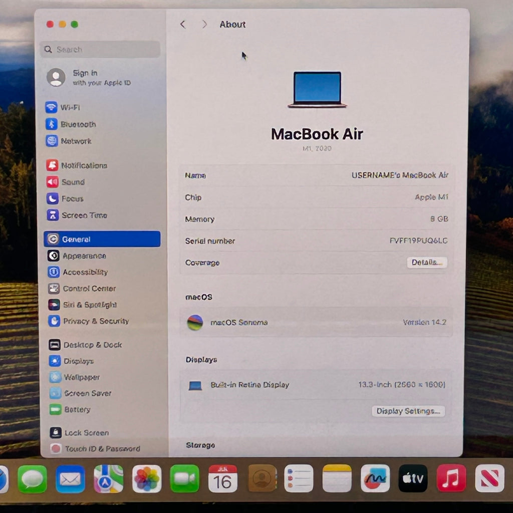Go back with the left chevron
This screenshot has width=513, height=513.
183,25
